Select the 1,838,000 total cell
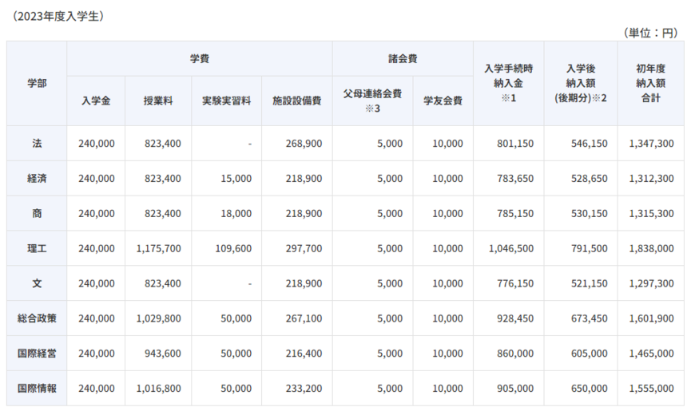Image resolution: width=695 pixels, height=415 pixels. 651,248
